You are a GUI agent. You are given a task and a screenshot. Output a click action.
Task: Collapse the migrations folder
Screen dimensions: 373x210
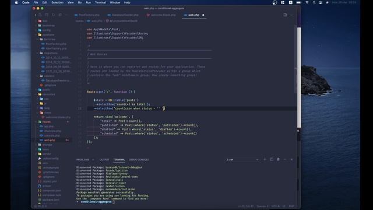[51, 53]
